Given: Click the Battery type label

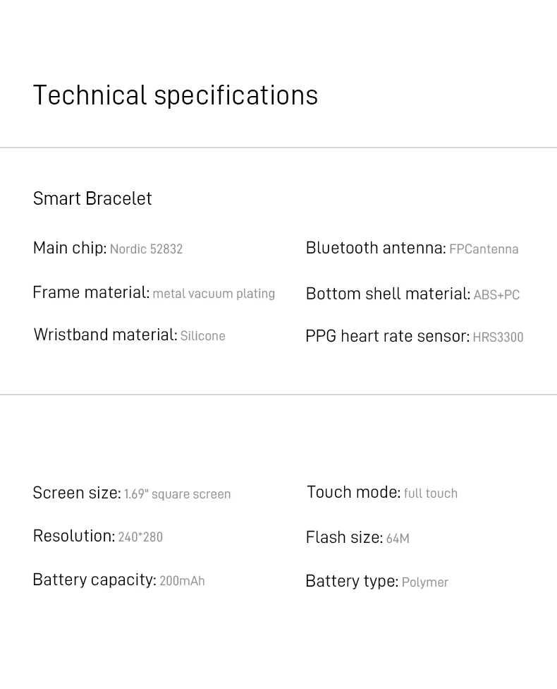Looking at the screenshot, I should [x=351, y=581].
